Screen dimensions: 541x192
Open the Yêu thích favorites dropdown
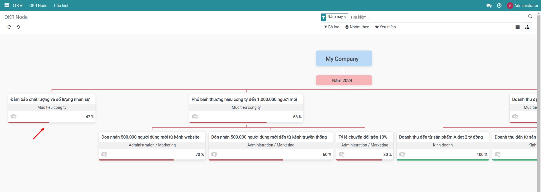(385, 27)
